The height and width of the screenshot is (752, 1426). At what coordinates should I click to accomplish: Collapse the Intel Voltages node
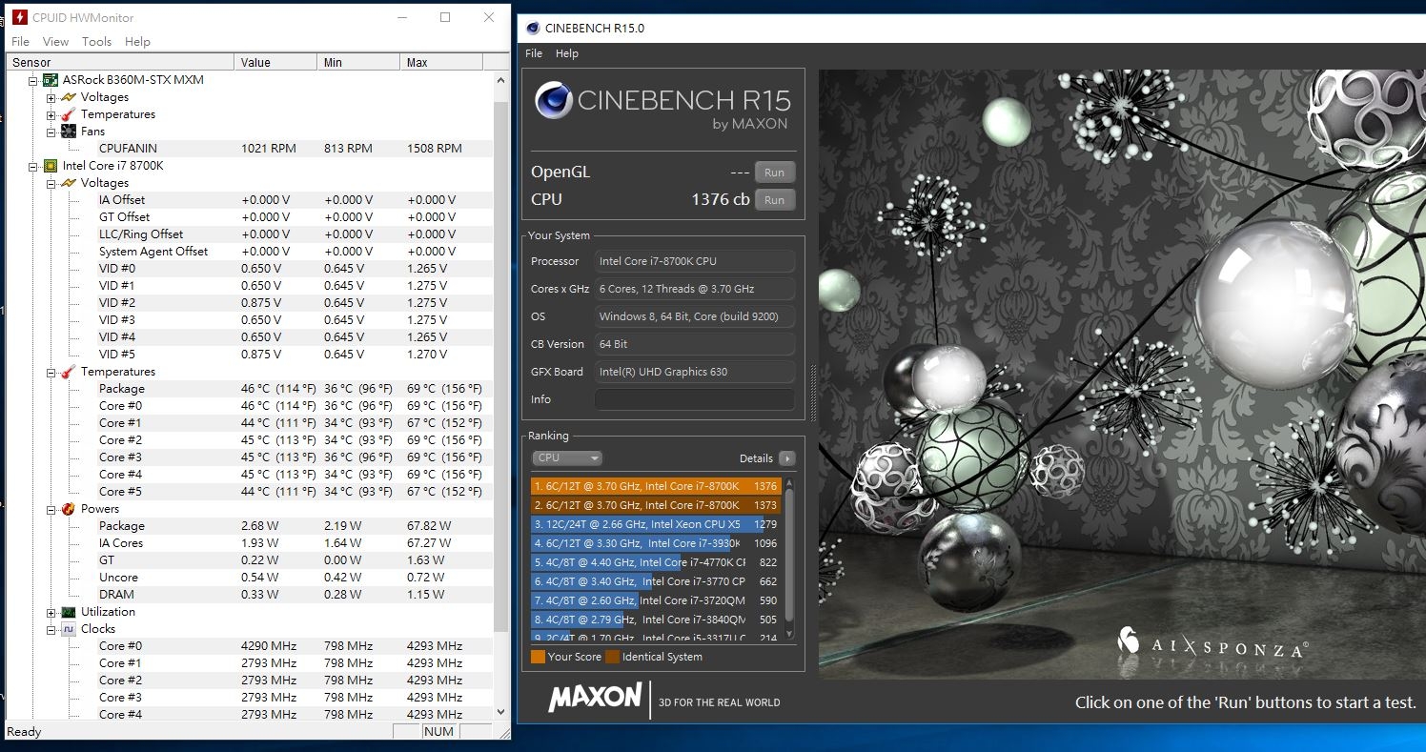pyautogui.click(x=51, y=183)
